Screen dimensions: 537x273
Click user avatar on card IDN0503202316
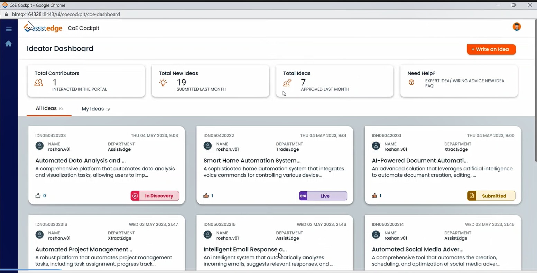point(40,235)
